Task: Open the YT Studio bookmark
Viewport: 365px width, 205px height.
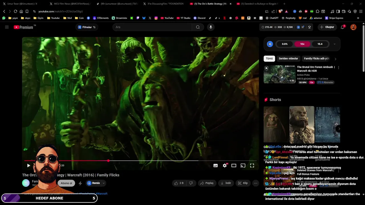Action: coord(183,18)
